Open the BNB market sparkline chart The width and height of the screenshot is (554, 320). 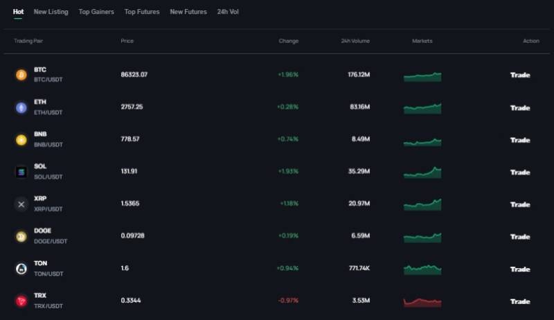coord(422,142)
